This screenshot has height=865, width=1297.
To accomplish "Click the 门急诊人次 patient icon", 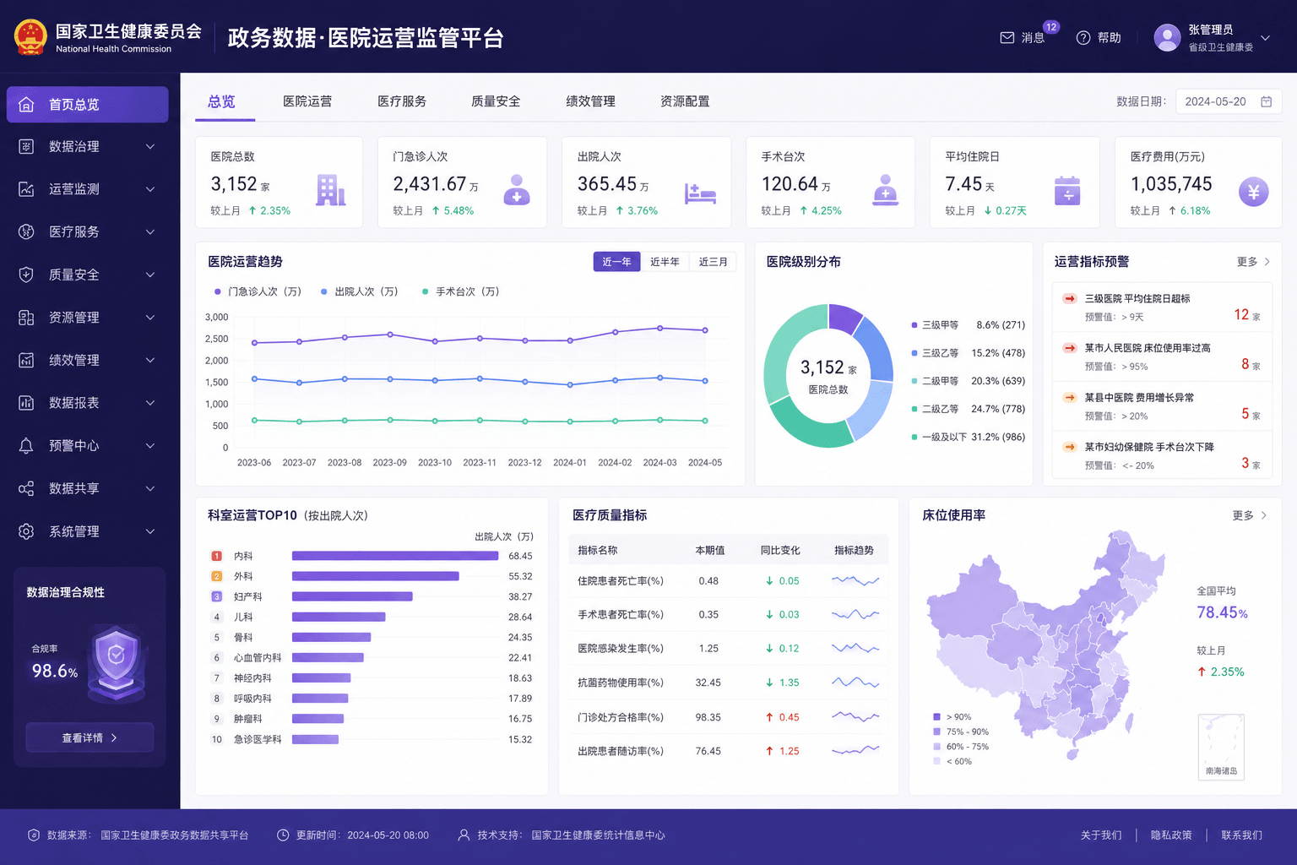I will click(x=517, y=190).
